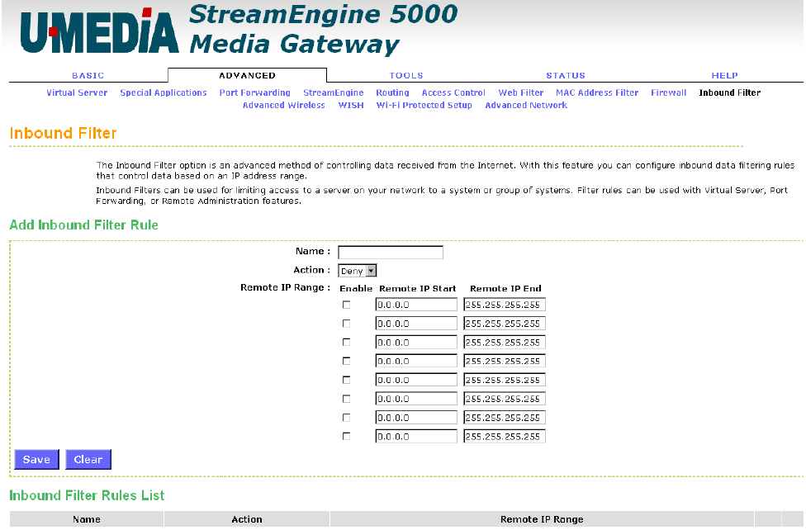
Task: Go to Special Applications page
Action: pos(164,92)
